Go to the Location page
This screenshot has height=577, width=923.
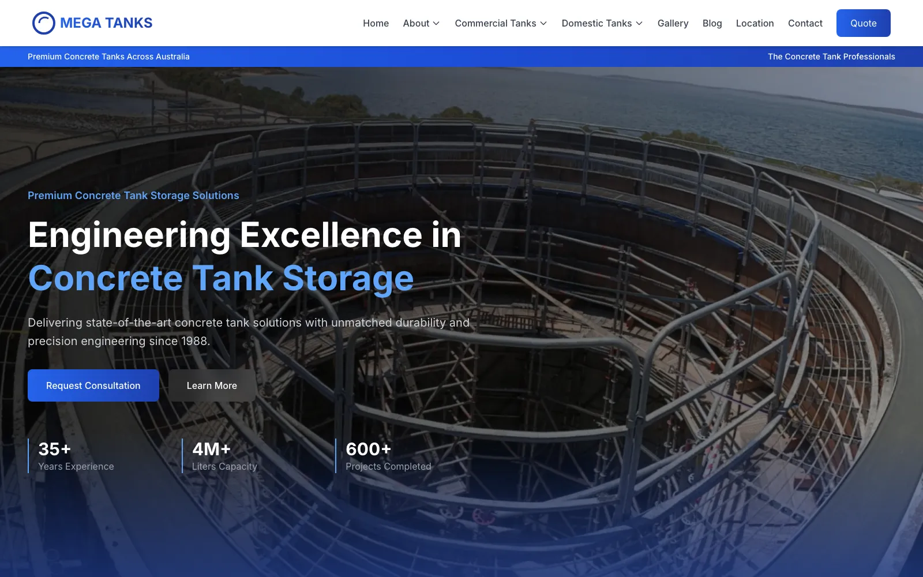(755, 23)
